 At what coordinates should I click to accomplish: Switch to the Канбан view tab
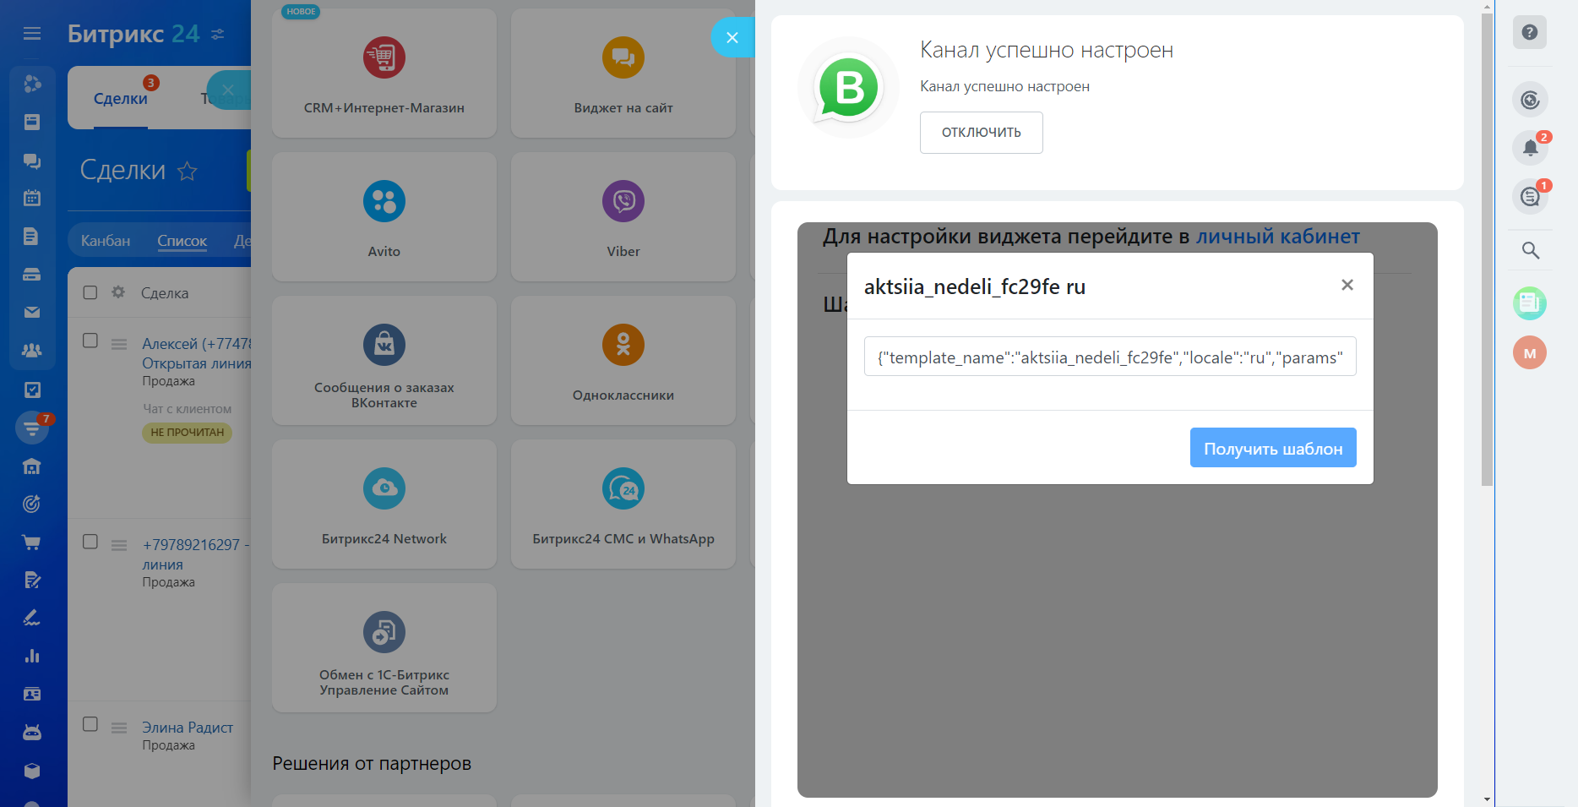pos(106,241)
